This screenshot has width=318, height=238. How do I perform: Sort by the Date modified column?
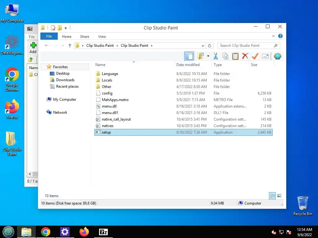(x=188, y=65)
